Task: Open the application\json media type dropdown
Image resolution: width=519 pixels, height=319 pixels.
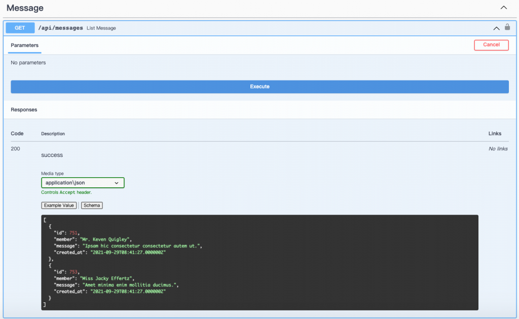Action: (x=83, y=182)
